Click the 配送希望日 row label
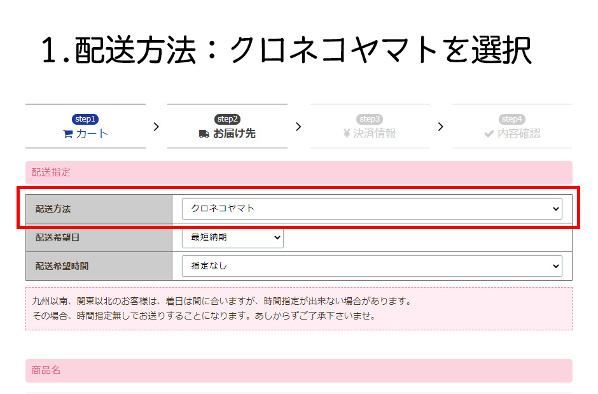Viewport: 598px width, 394px height. pyautogui.click(x=57, y=237)
